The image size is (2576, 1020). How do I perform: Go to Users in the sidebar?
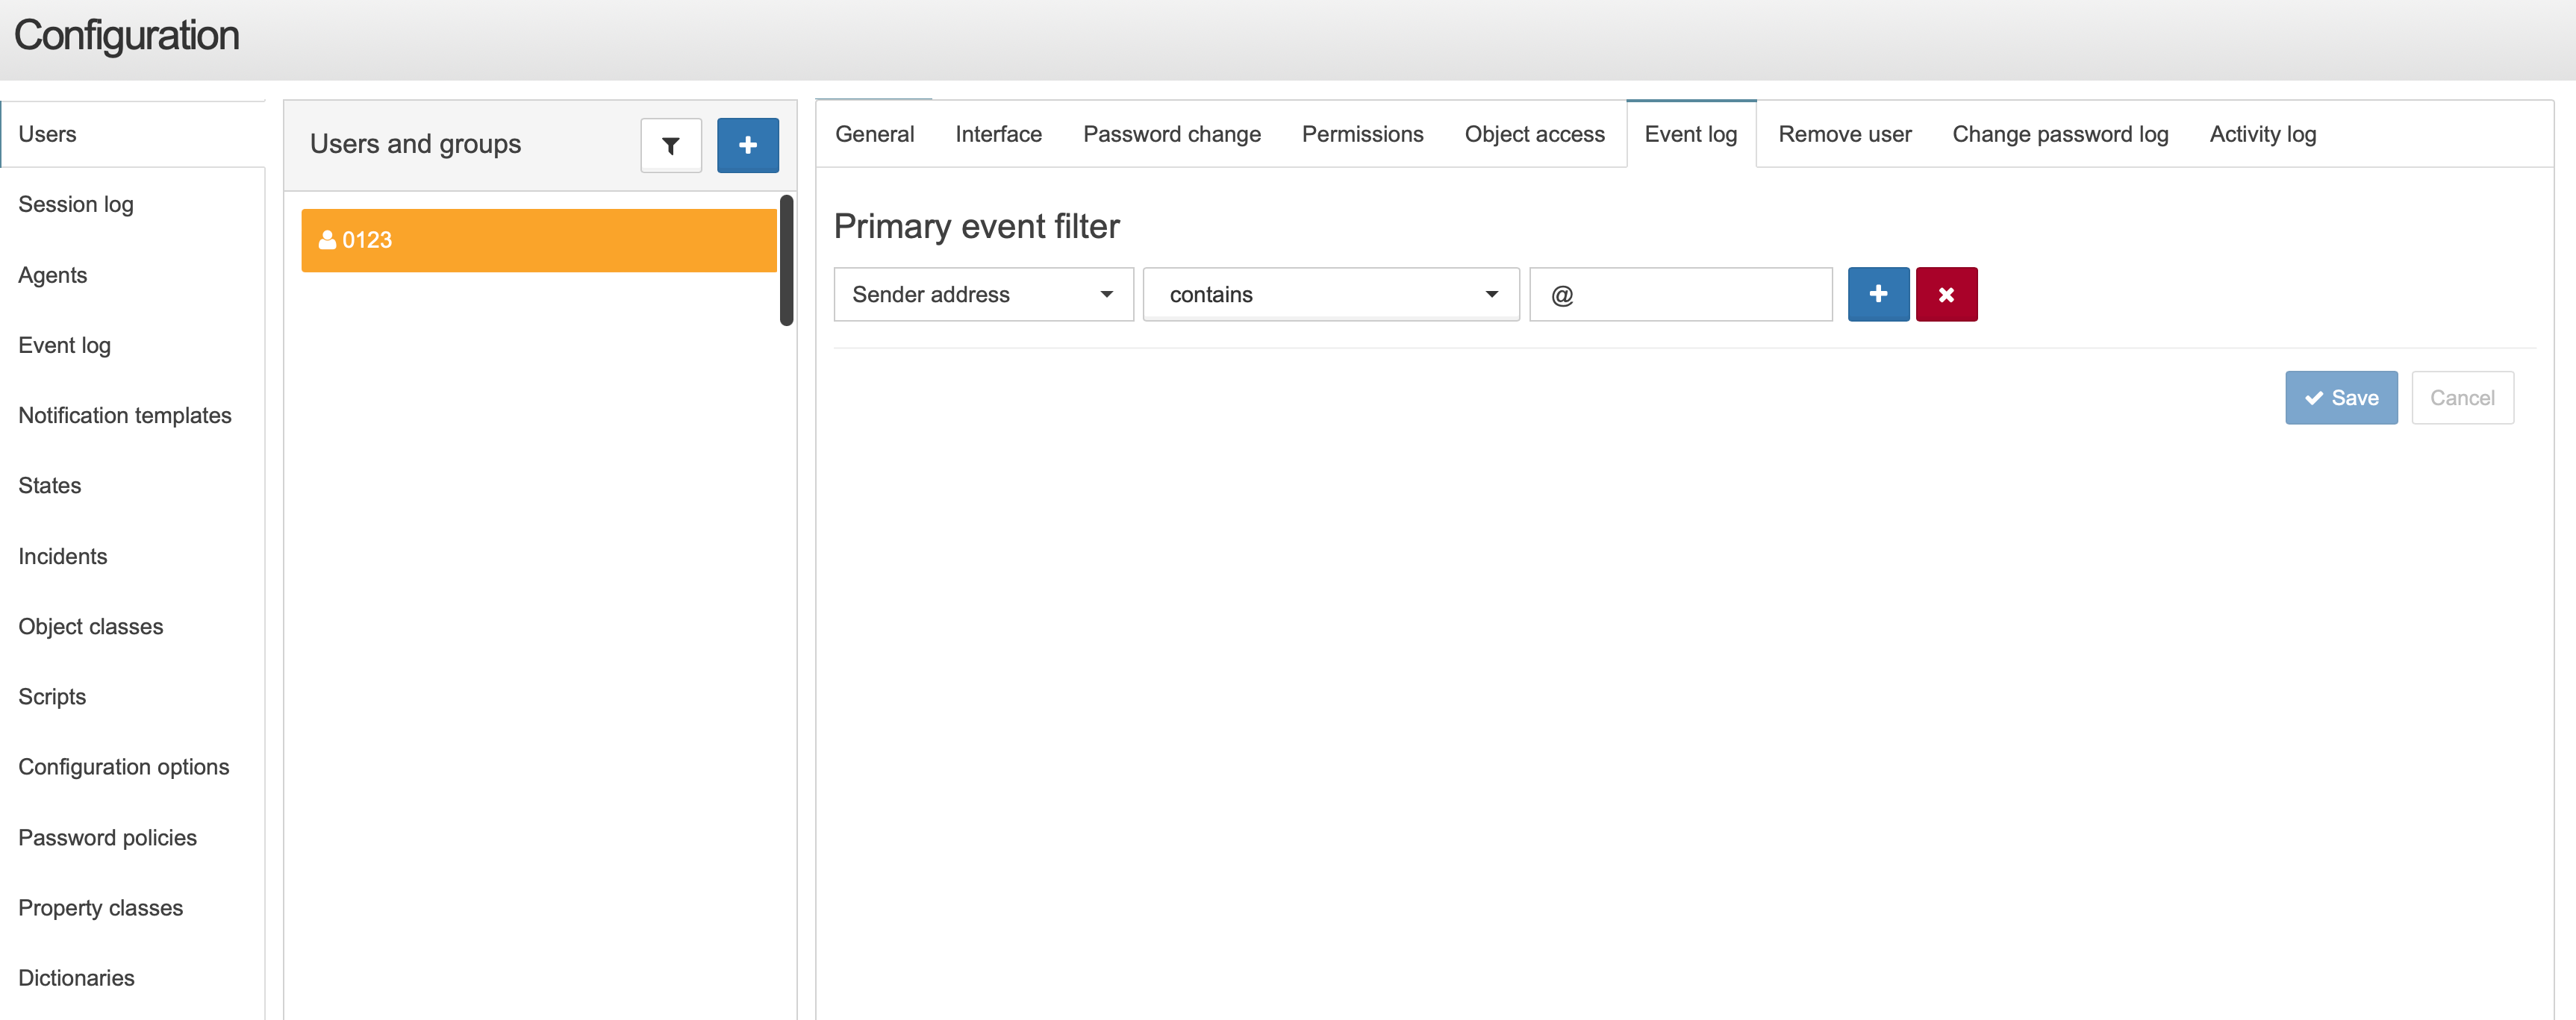coord(133,134)
